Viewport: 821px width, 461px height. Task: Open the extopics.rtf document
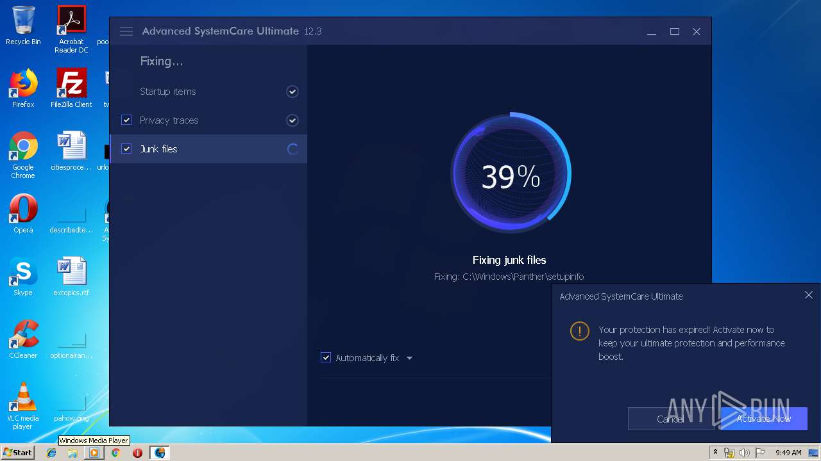coord(71,277)
